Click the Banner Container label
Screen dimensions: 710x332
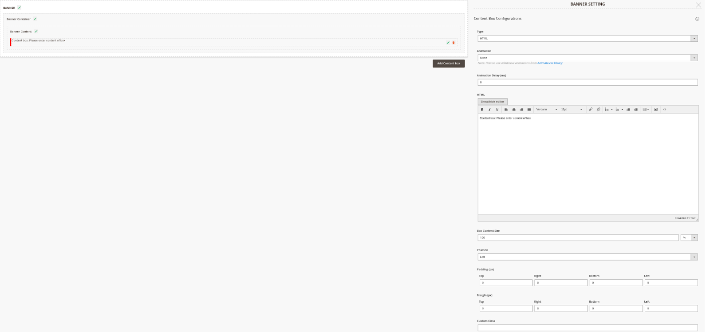(x=19, y=19)
